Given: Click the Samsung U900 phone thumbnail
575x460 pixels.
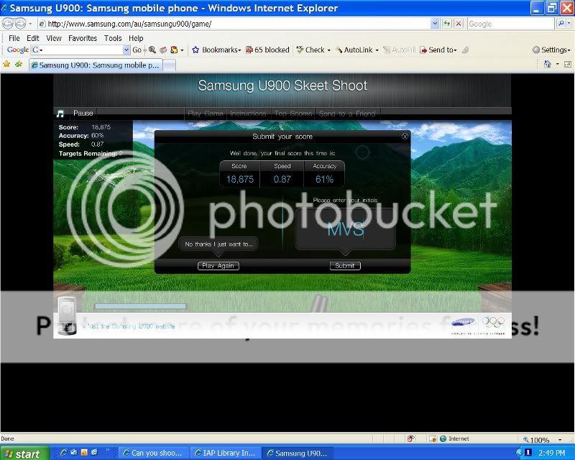Looking at the screenshot, I should coord(67,316).
